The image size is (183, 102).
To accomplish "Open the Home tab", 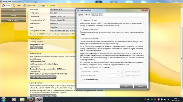I will (6, 5).
